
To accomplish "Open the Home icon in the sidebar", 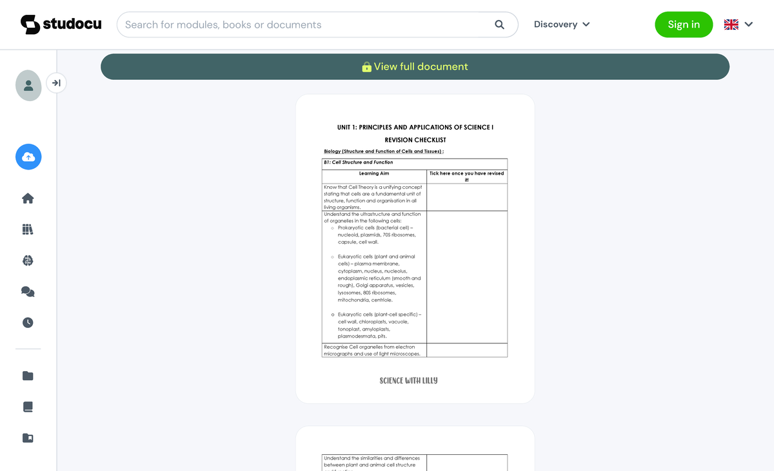I will pos(28,198).
